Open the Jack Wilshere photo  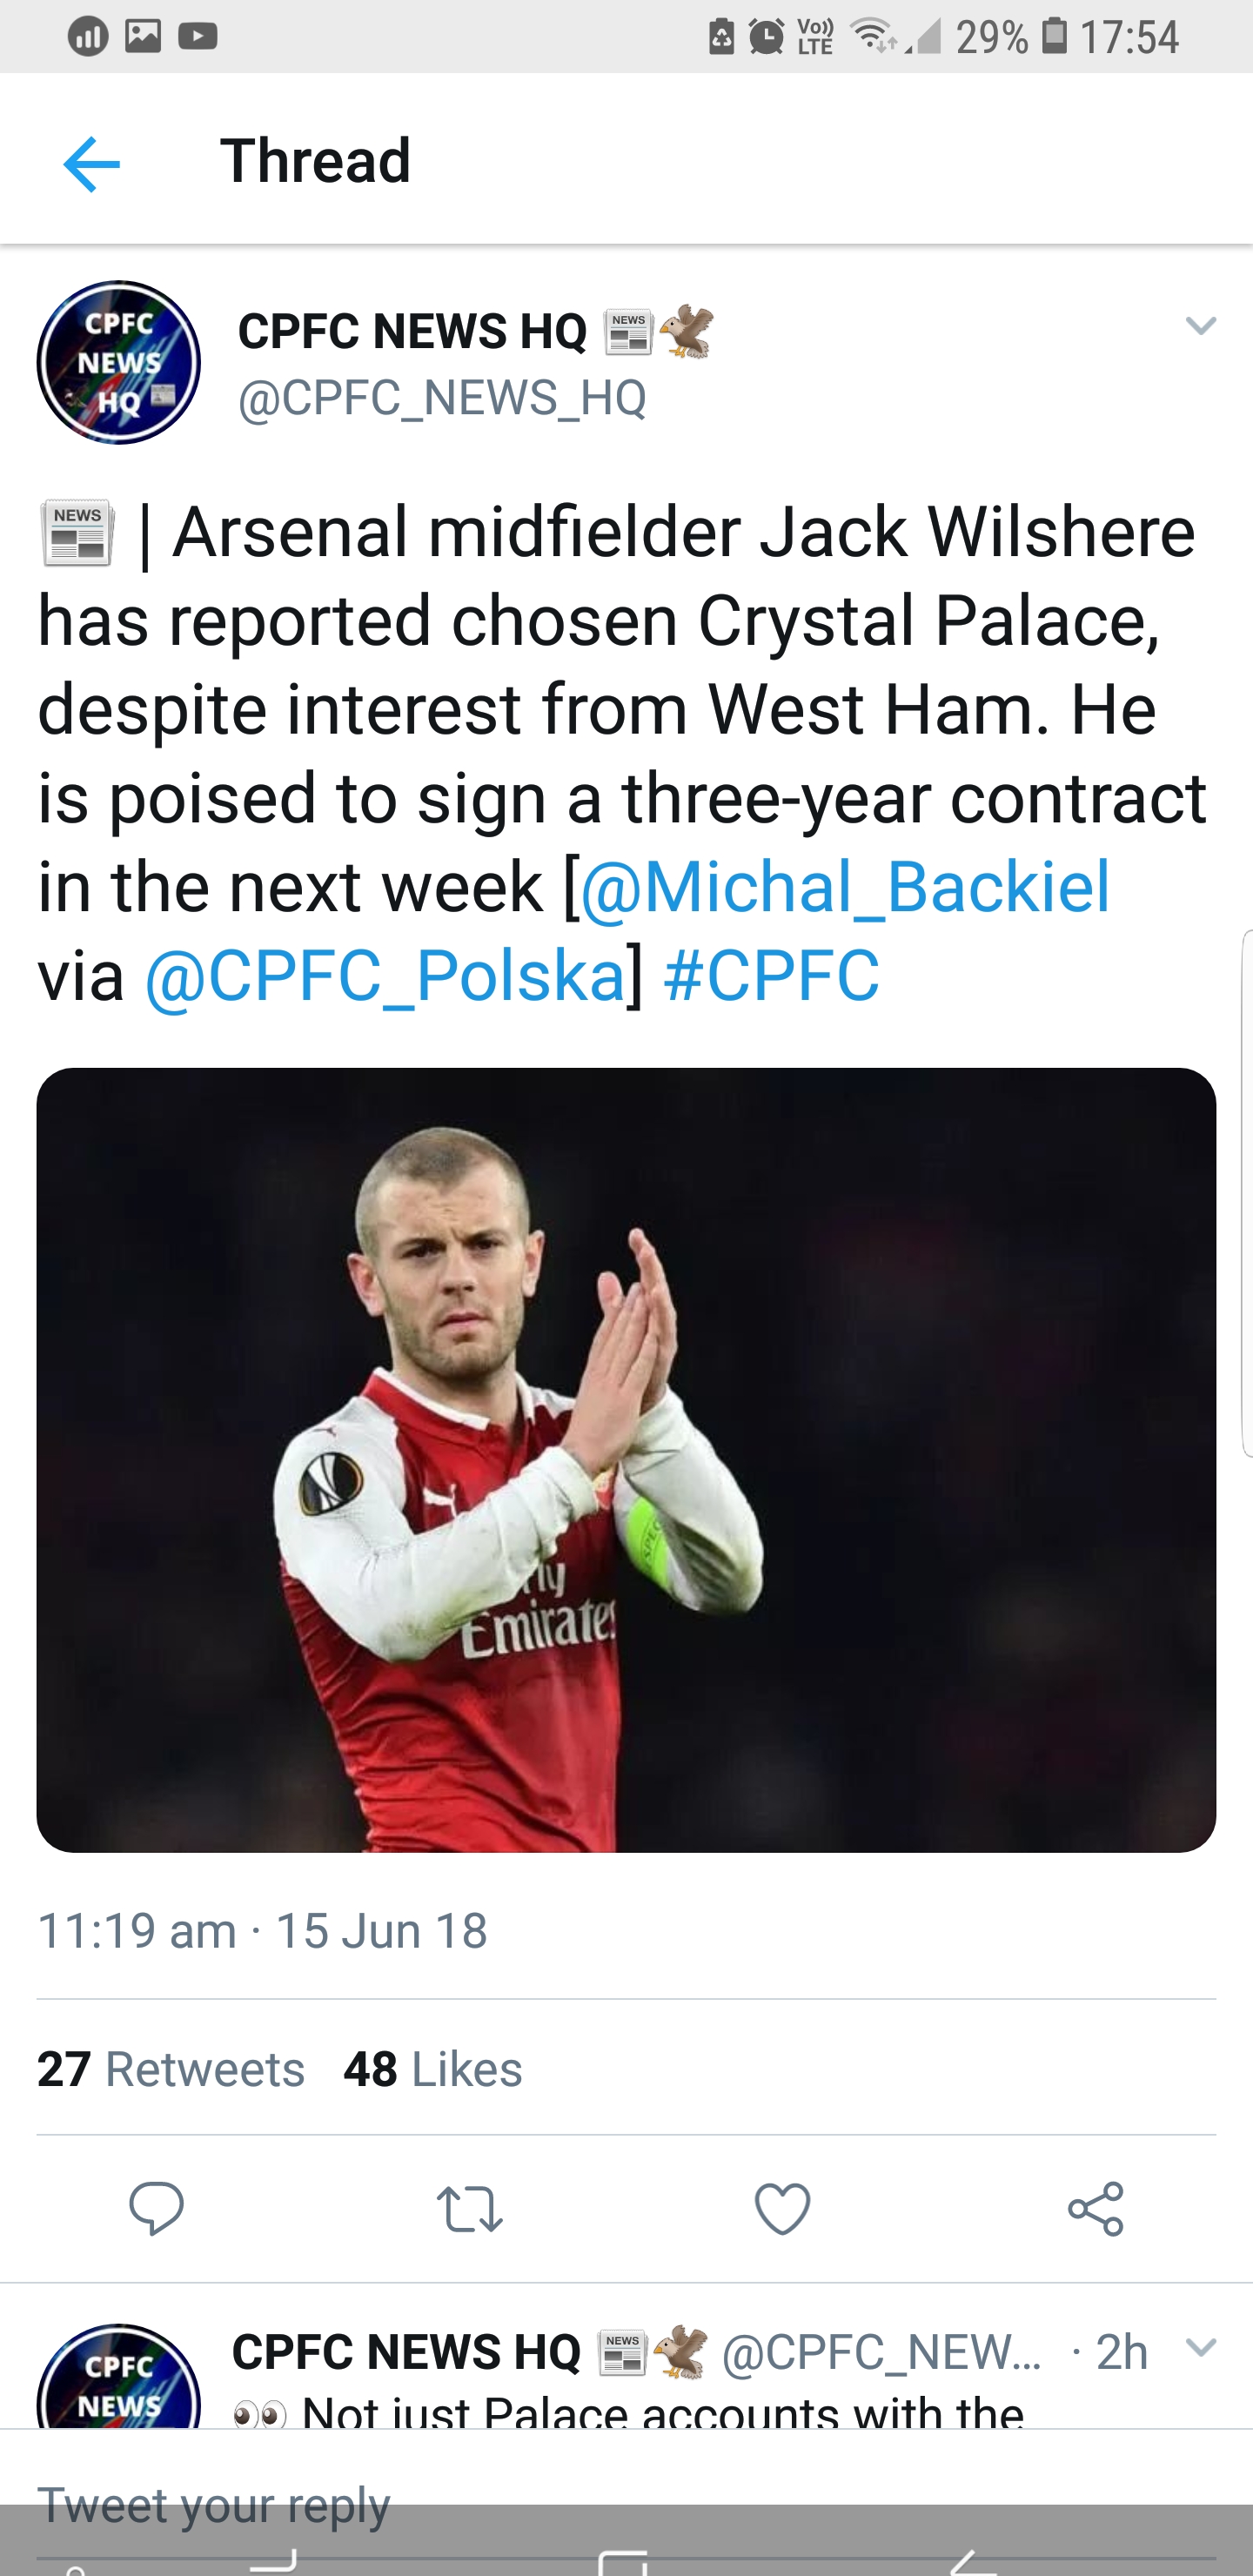(x=626, y=1459)
